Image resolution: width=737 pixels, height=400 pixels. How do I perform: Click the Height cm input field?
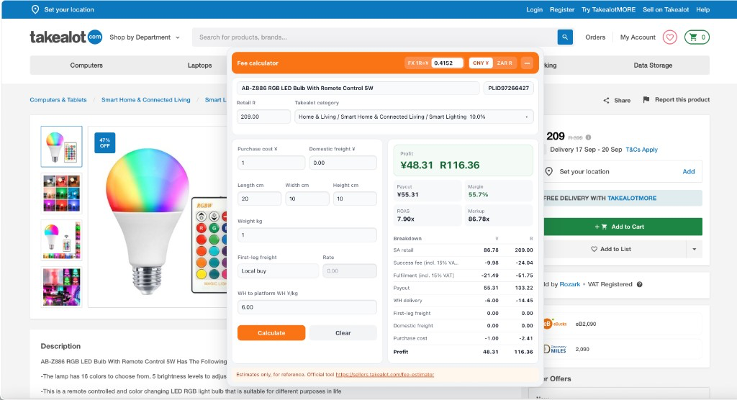355,199
